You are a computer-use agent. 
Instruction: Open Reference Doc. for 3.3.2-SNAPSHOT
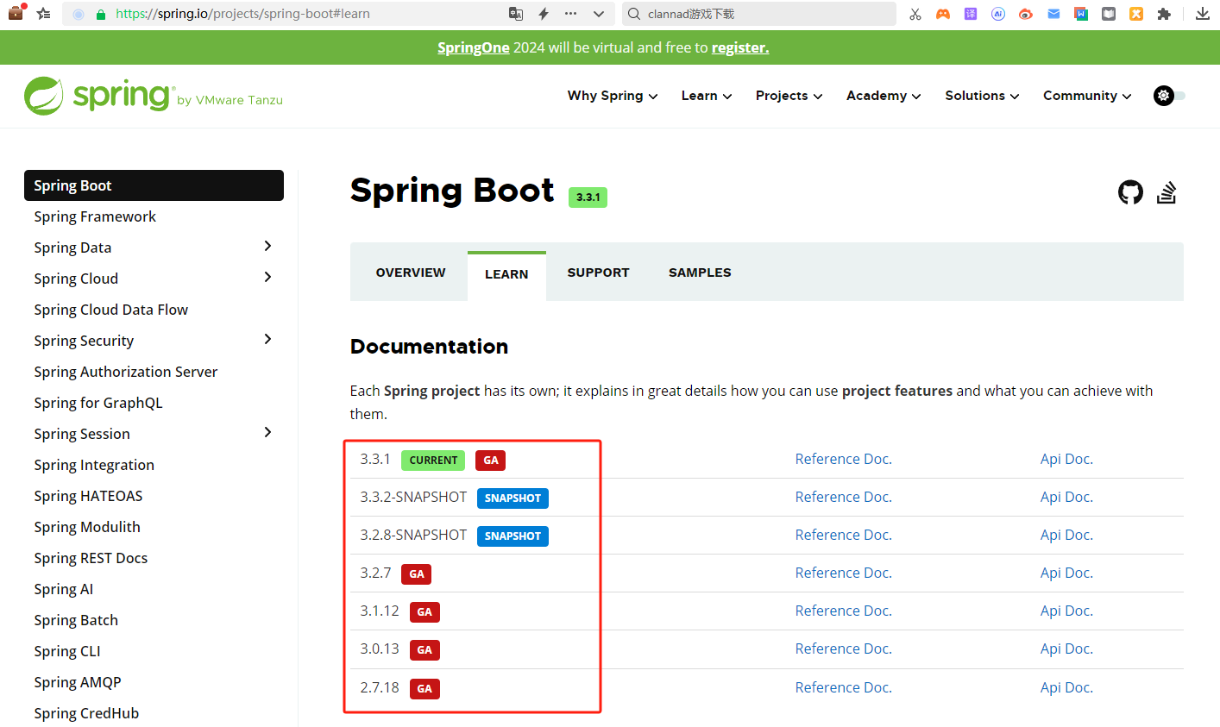[x=844, y=498]
